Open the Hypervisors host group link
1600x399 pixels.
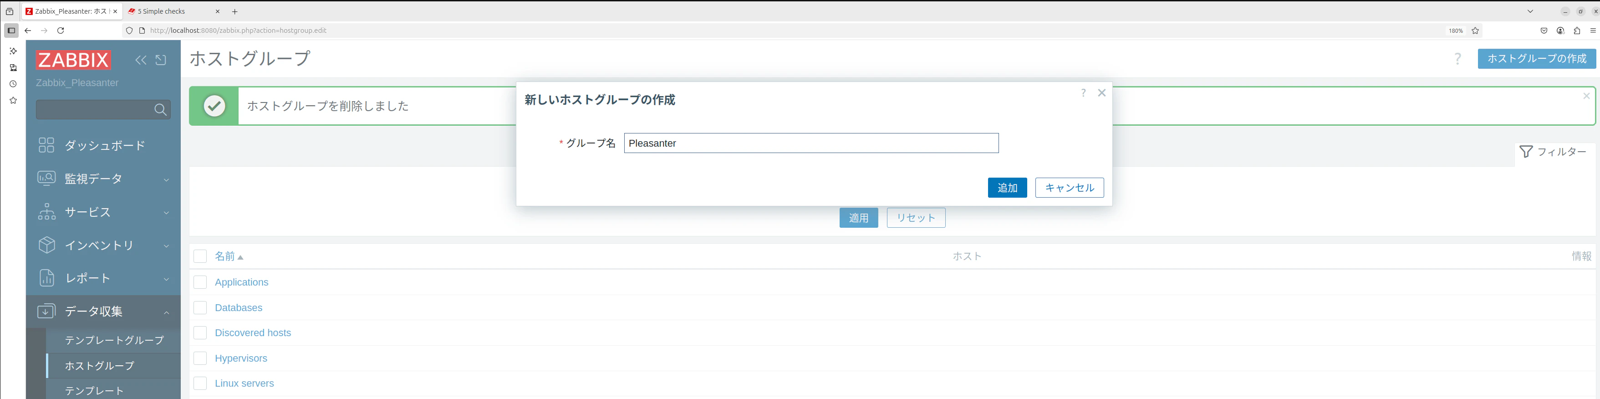241,358
